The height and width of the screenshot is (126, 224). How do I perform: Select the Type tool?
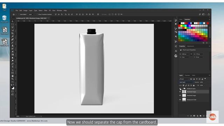click(13, 67)
